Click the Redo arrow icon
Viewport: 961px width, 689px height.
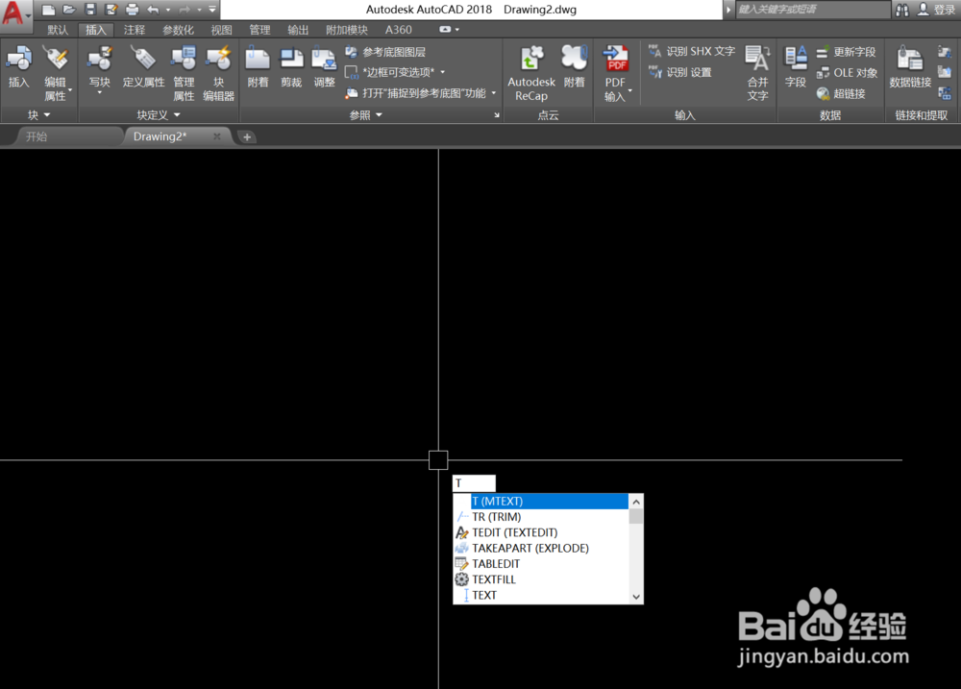click(x=185, y=10)
